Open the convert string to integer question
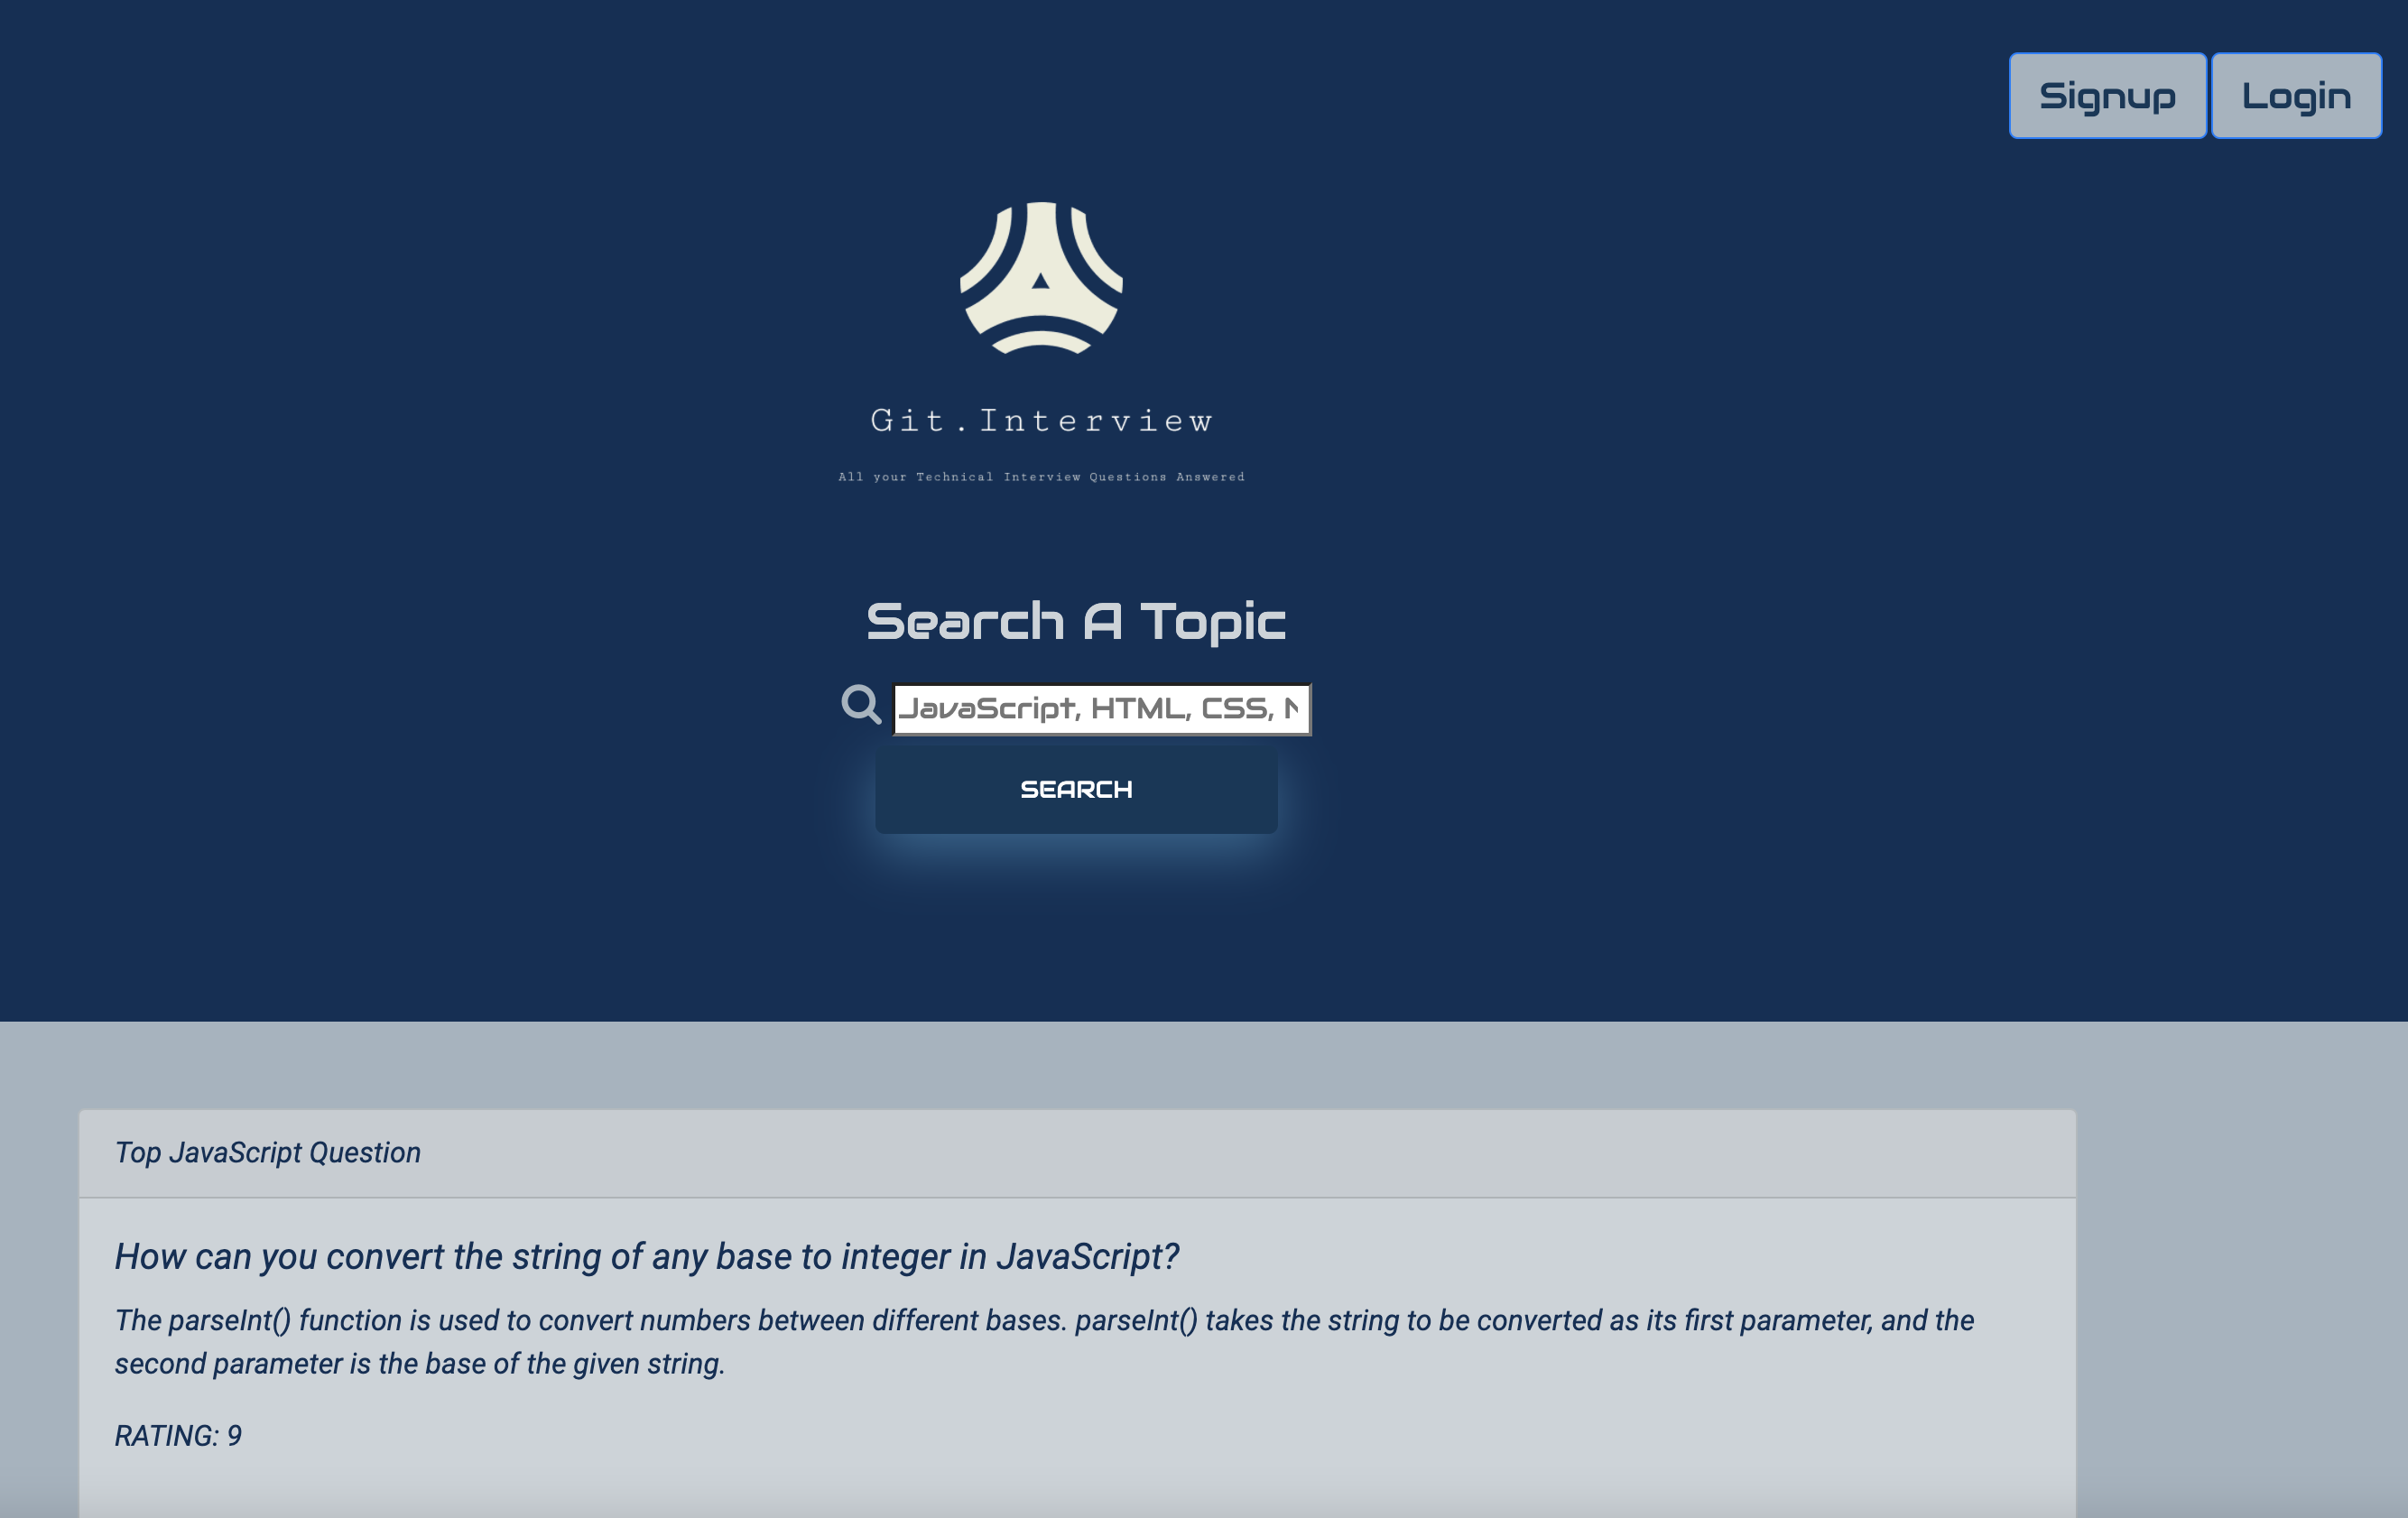This screenshot has width=2408, height=1518. tap(646, 1256)
